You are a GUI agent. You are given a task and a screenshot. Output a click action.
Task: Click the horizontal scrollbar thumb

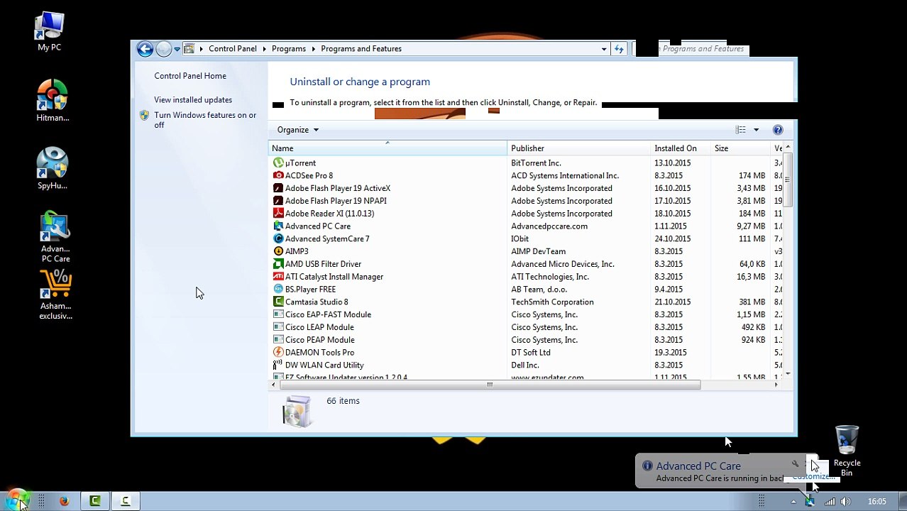tap(490, 385)
